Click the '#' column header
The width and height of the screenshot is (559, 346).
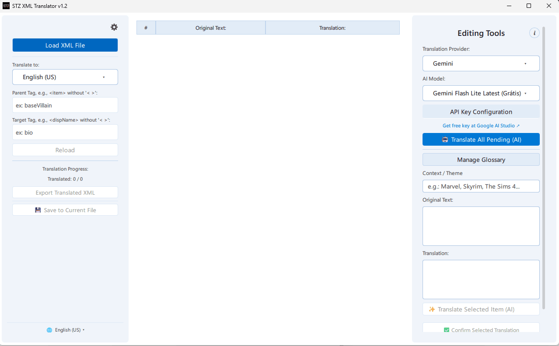coord(146,28)
